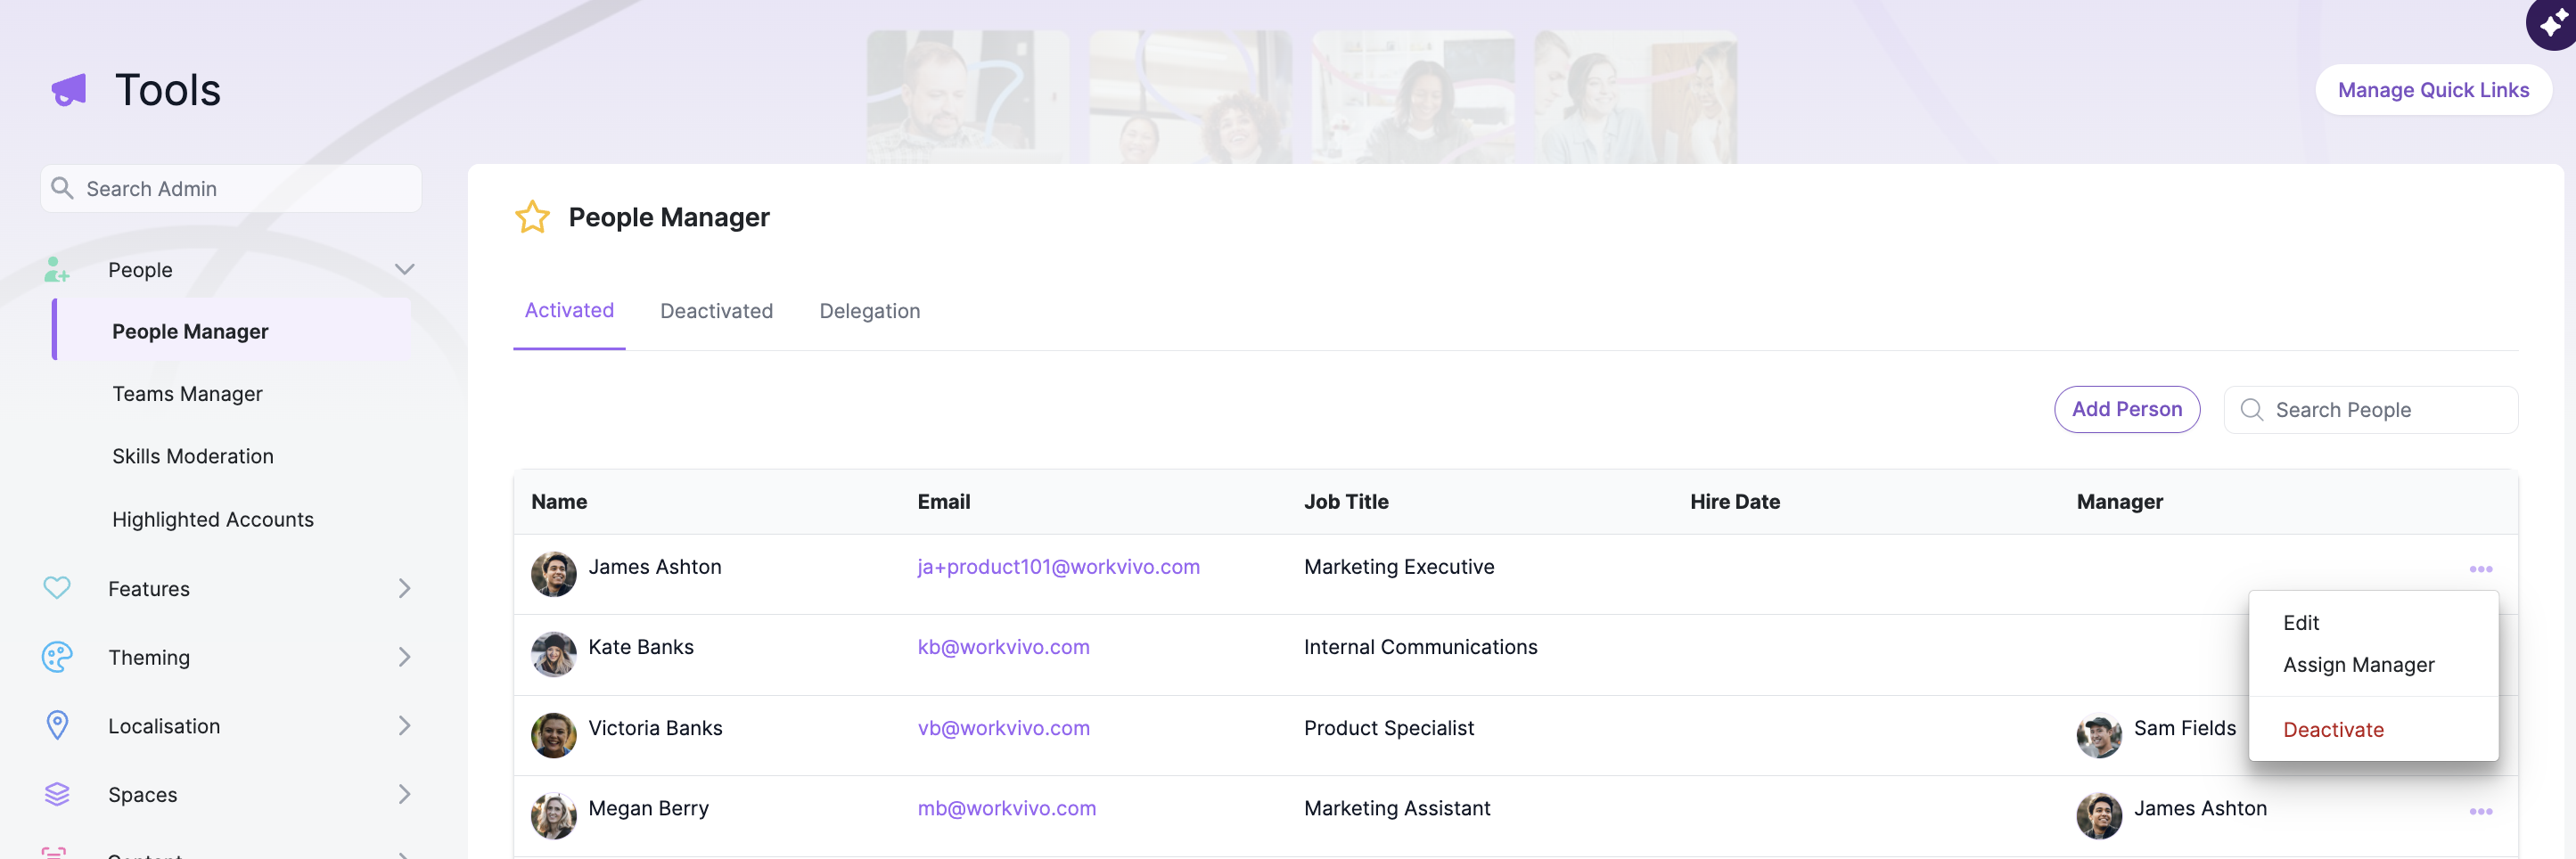Click the Localisation map pin icon
Viewport: 2576px width, 859px height.
coord(57,725)
